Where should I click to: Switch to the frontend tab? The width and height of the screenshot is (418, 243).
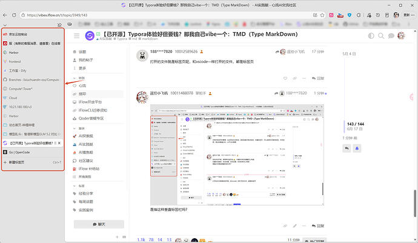pyautogui.click(x=33, y=62)
